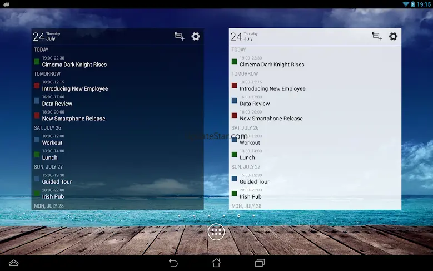Open Cimema Dark Knight Rises in dark widget
433x271 pixels.
tap(74, 65)
